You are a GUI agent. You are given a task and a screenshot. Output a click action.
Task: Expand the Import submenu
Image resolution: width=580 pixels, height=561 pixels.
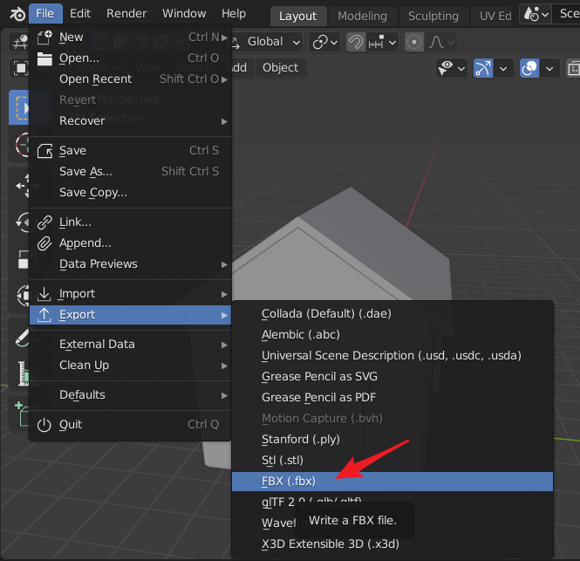pyautogui.click(x=131, y=294)
